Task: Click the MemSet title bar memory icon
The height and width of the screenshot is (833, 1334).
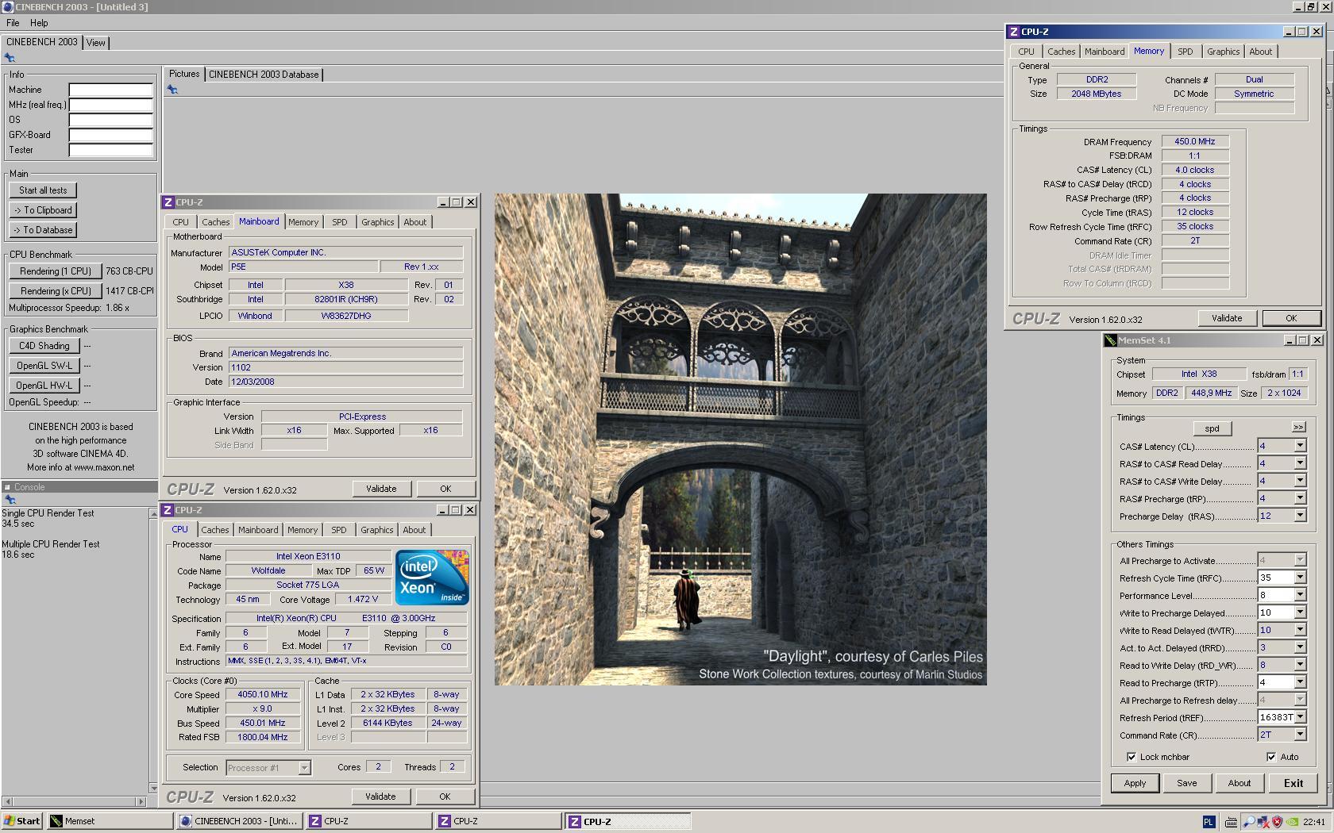Action: tap(1110, 340)
